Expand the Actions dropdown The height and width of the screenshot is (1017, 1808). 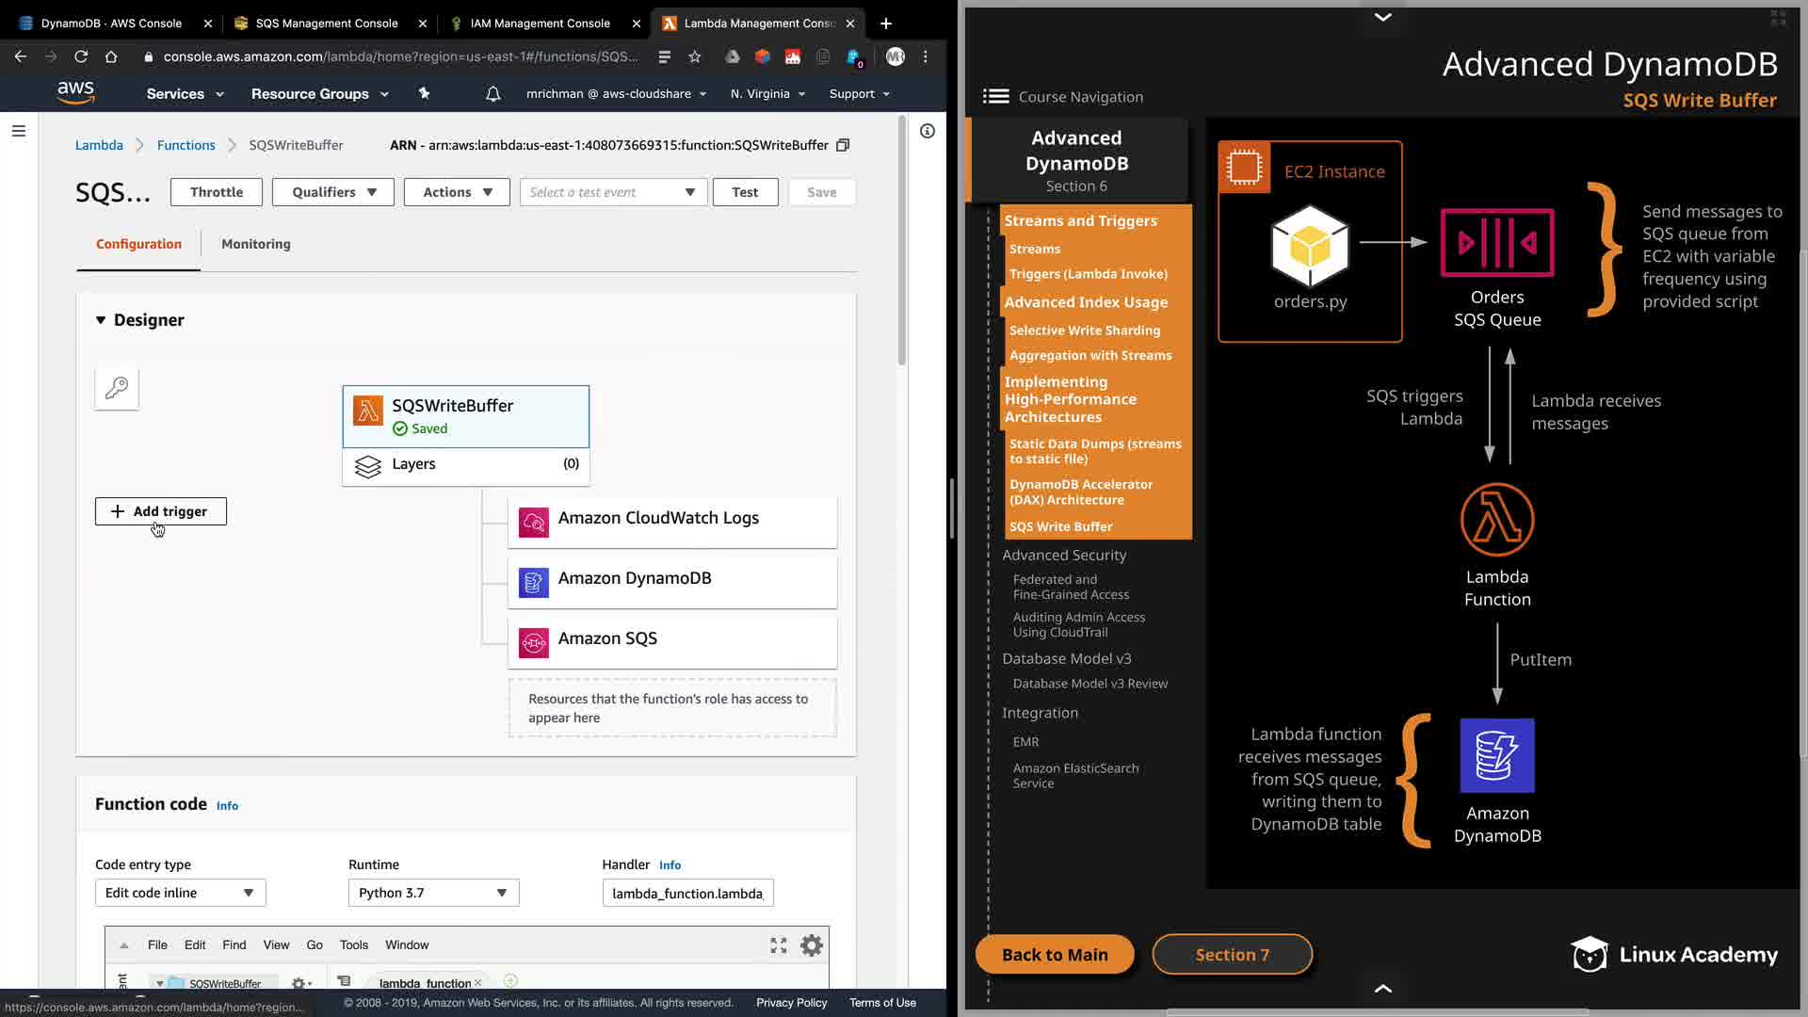point(457,192)
